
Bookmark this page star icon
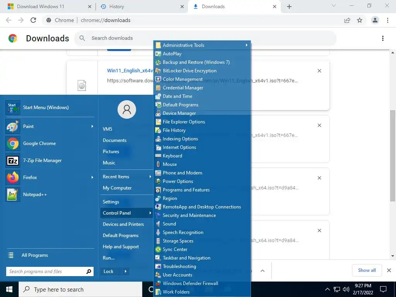tap(360, 20)
